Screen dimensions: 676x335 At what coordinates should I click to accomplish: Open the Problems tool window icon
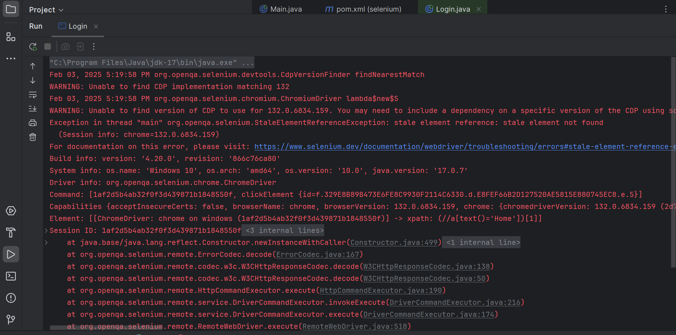(x=11, y=298)
